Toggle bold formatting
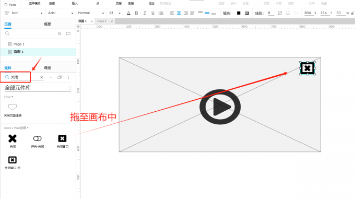 point(136,13)
